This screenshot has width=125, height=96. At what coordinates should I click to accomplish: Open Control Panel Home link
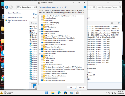tap(15, 13)
